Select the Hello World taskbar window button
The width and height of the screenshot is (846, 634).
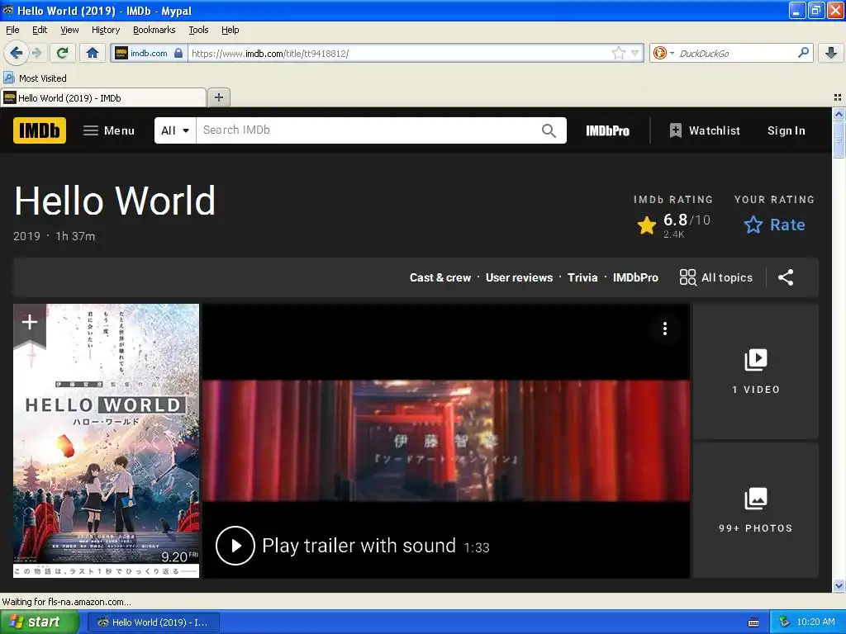(x=153, y=622)
